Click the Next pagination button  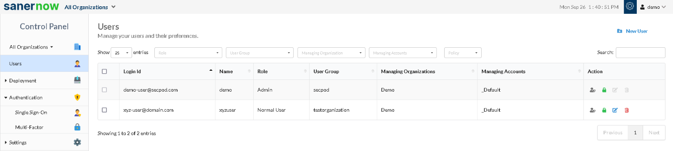click(654, 133)
